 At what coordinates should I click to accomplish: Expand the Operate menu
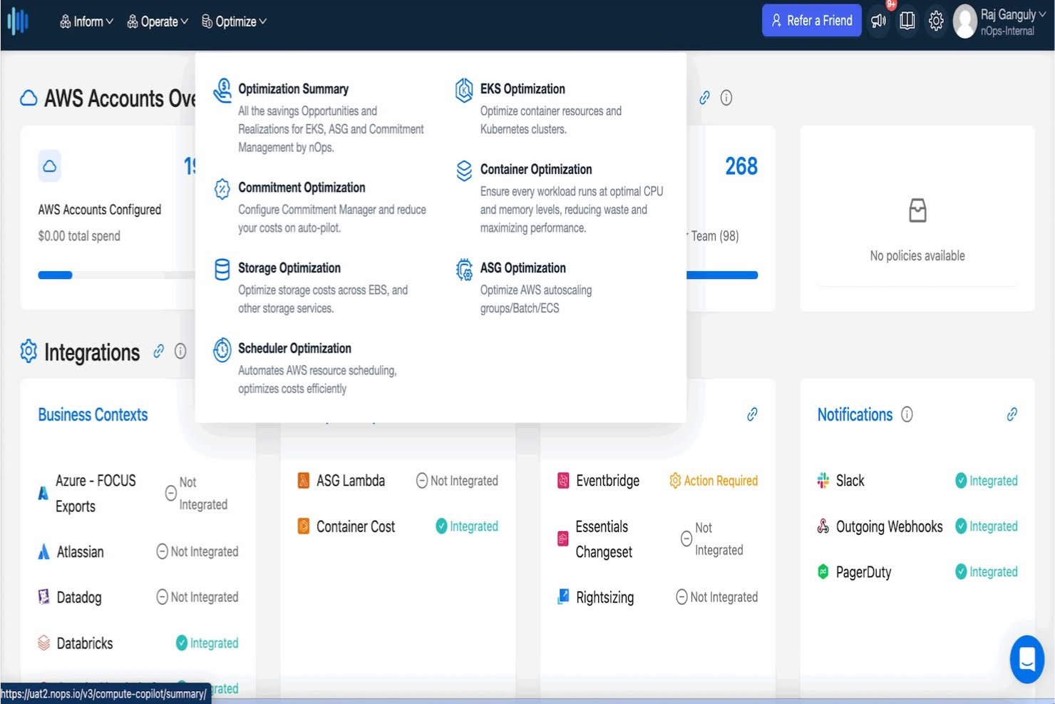click(156, 21)
